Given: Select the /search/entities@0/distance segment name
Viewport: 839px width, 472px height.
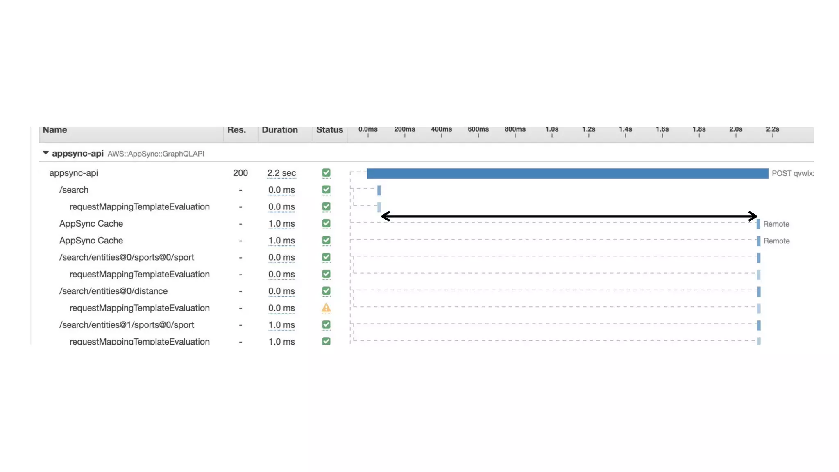Looking at the screenshot, I should [x=113, y=291].
